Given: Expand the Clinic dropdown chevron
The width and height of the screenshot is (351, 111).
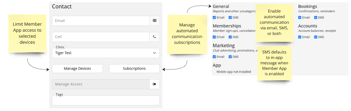Looking at the screenshot, I should pyautogui.click(x=154, y=53).
